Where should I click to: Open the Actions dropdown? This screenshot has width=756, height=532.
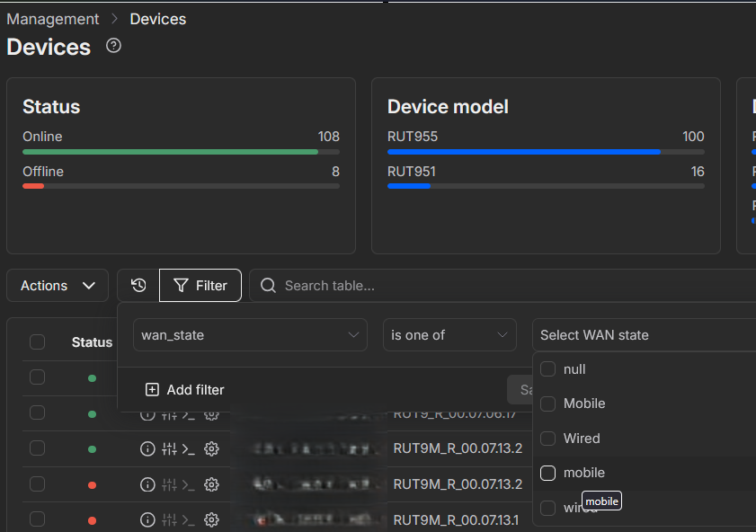tap(58, 285)
